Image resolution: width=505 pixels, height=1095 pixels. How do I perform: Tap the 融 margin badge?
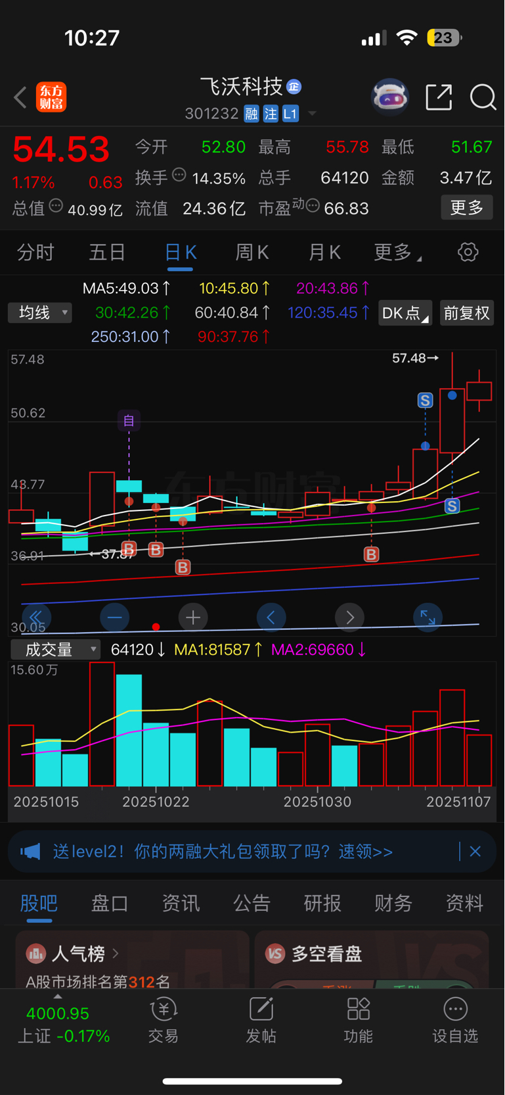pos(252,114)
